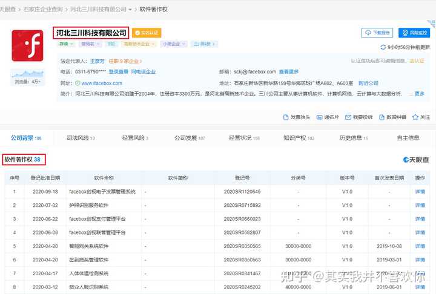436x294 pixels.
Task: Switch to the 司法风险 tab
Action: click(81, 138)
